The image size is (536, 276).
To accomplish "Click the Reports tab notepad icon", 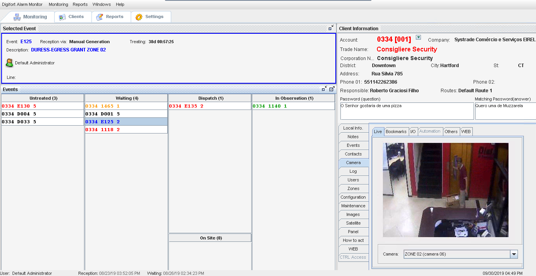I will [x=100, y=17].
